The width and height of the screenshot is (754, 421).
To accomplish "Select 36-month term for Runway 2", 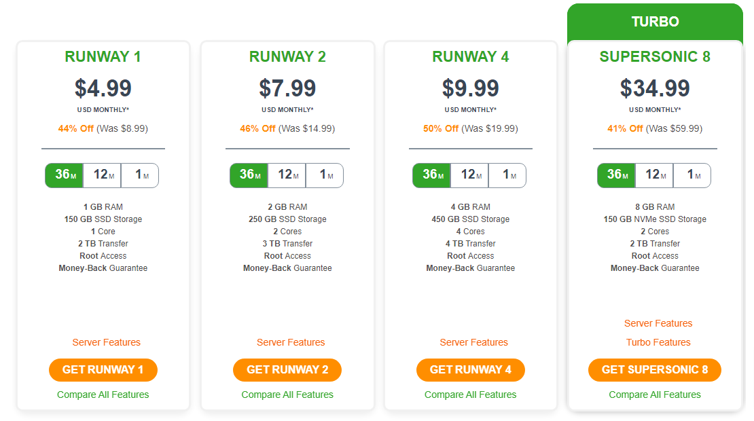I will click(249, 175).
